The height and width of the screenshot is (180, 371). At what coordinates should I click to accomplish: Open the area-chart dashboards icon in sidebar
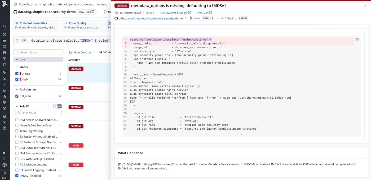tap(5, 41)
